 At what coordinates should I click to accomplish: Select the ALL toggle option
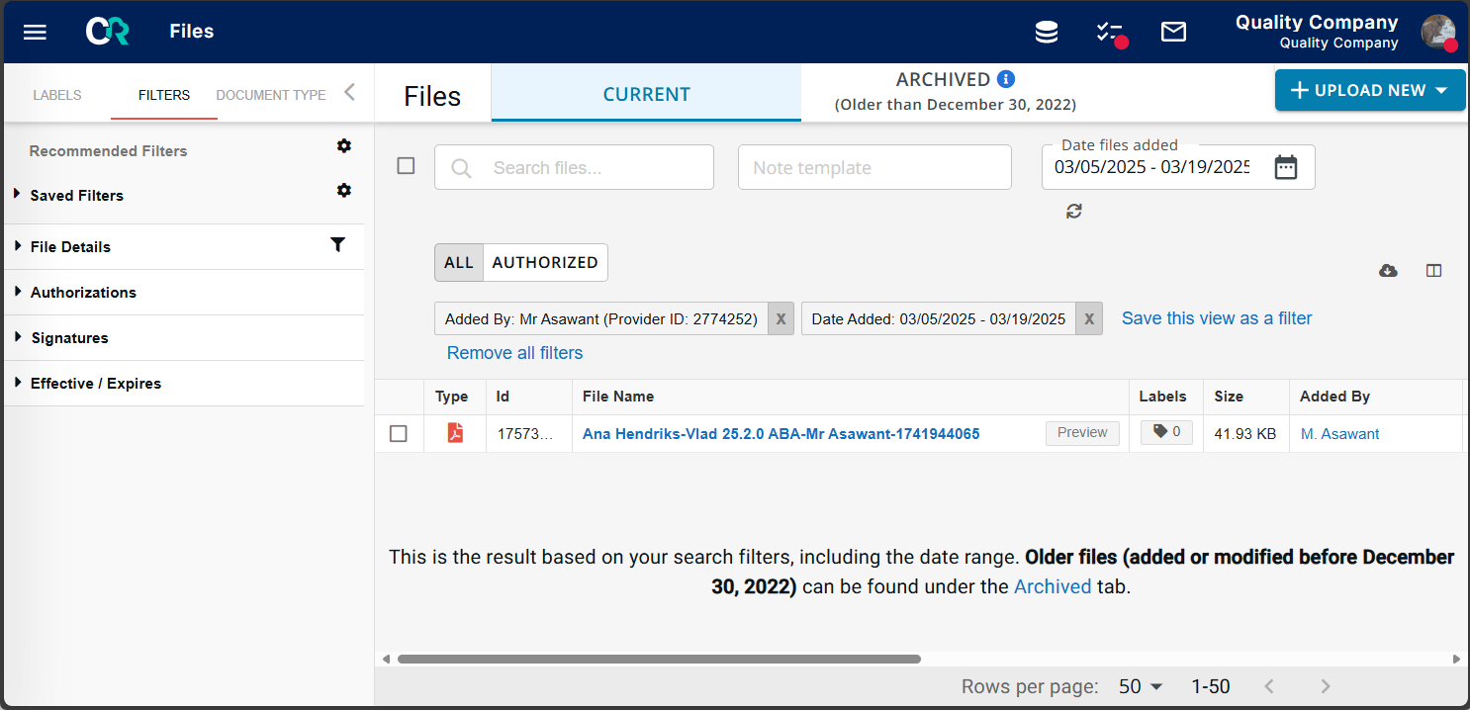click(x=459, y=262)
